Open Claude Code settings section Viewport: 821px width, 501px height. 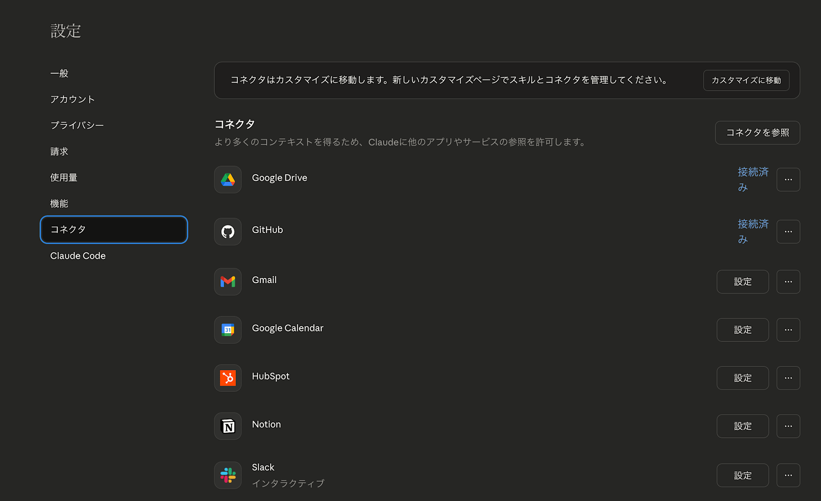click(x=78, y=256)
